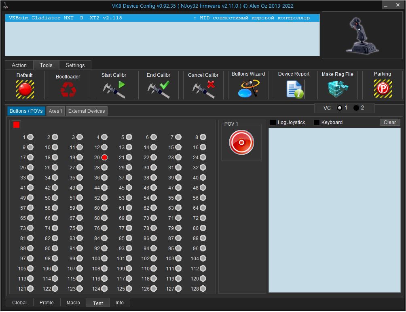406x312 pixels.
Task: Open the External Devices tab
Action: tap(87, 111)
